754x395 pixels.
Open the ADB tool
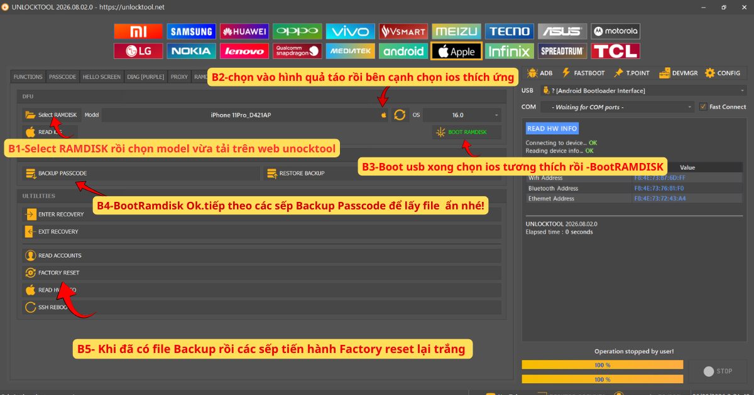pyautogui.click(x=540, y=73)
